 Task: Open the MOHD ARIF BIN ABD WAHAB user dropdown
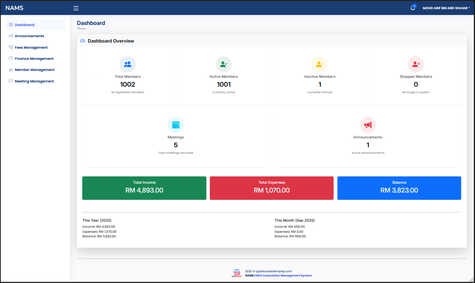coord(446,8)
